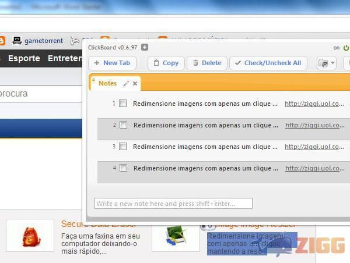The image size is (350, 263).
Task: Open the folder dropdown in ClickBoard toolbar
Action: (327, 63)
